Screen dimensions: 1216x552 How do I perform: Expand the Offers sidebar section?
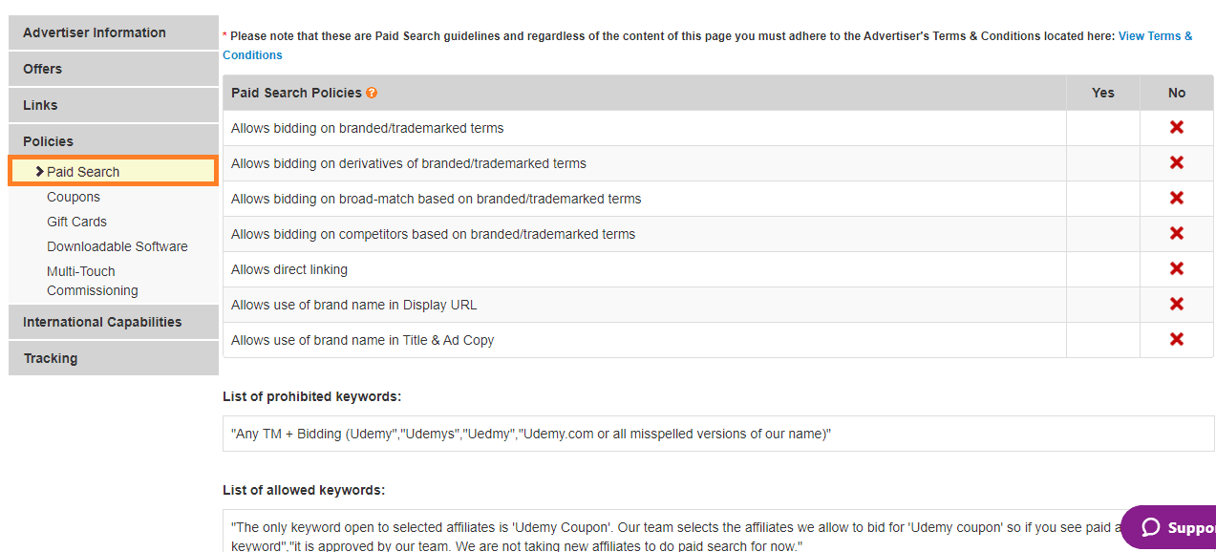tap(114, 69)
